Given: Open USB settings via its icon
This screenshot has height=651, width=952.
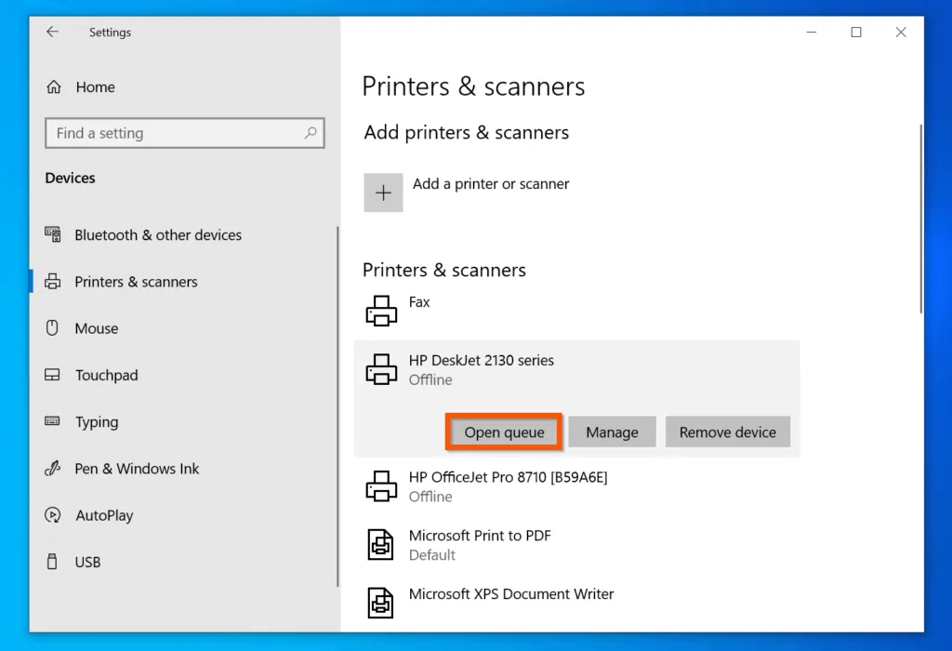Looking at the screenshot, I should [52, 562].
